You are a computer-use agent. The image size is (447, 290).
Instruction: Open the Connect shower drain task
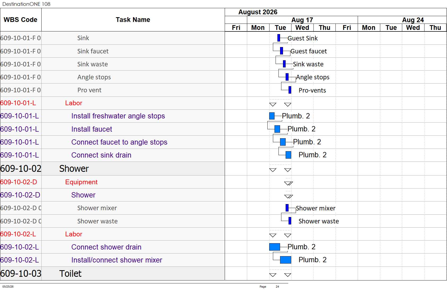106,247
